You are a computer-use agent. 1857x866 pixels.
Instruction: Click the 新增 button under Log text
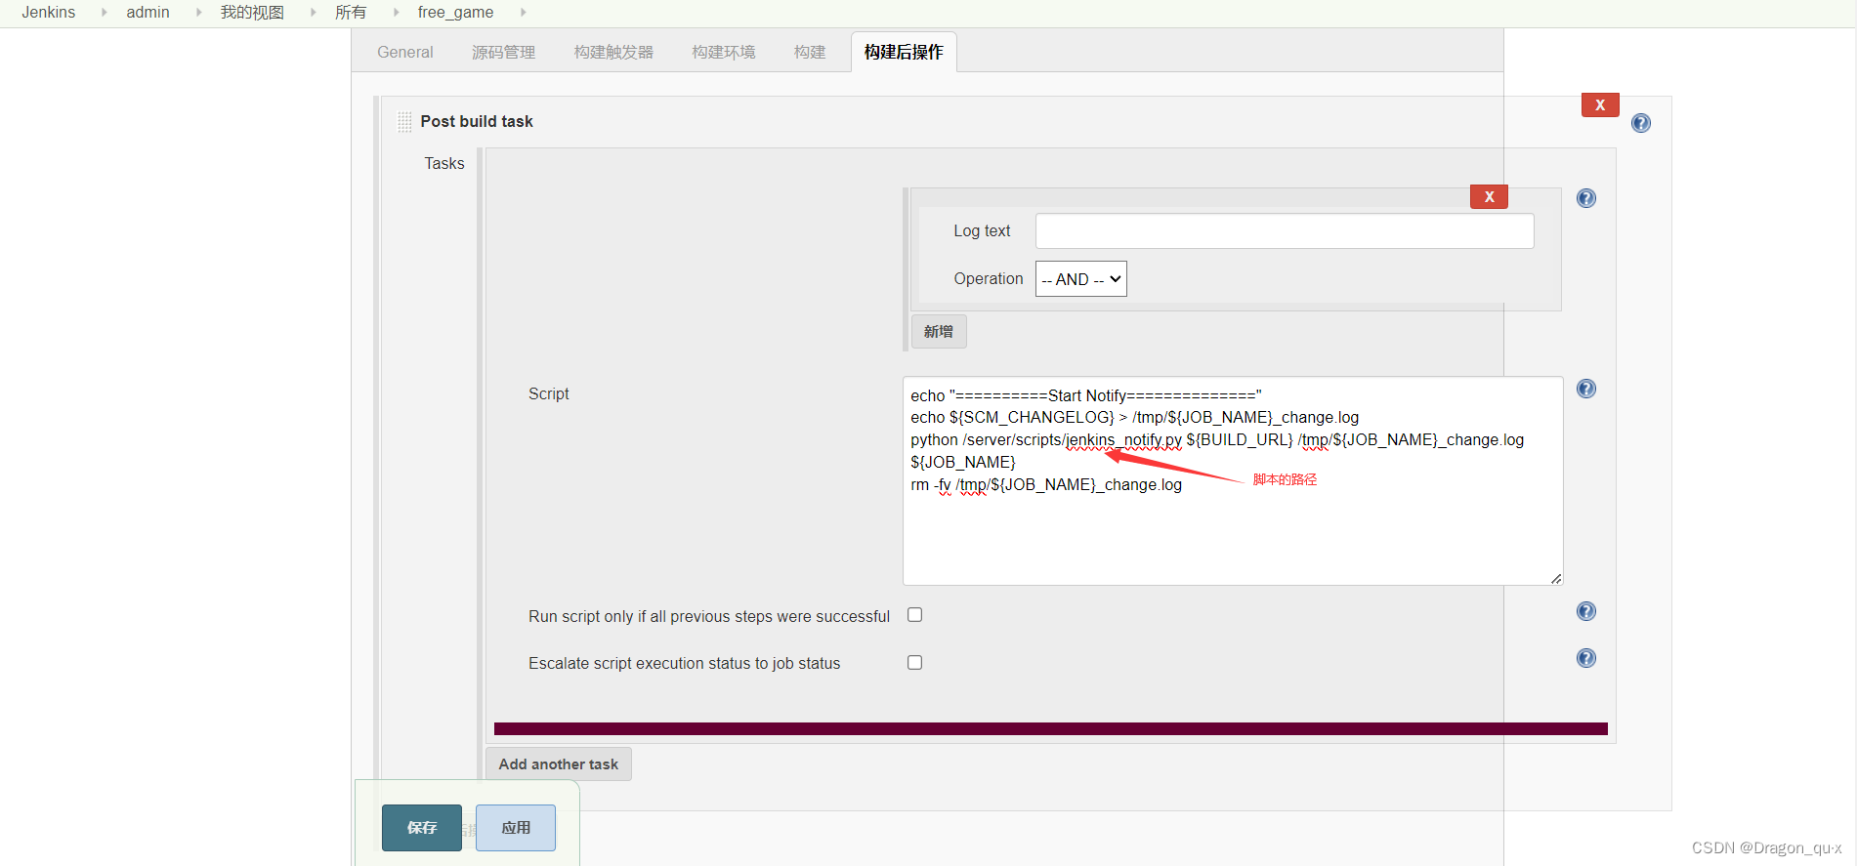[939, 332]
